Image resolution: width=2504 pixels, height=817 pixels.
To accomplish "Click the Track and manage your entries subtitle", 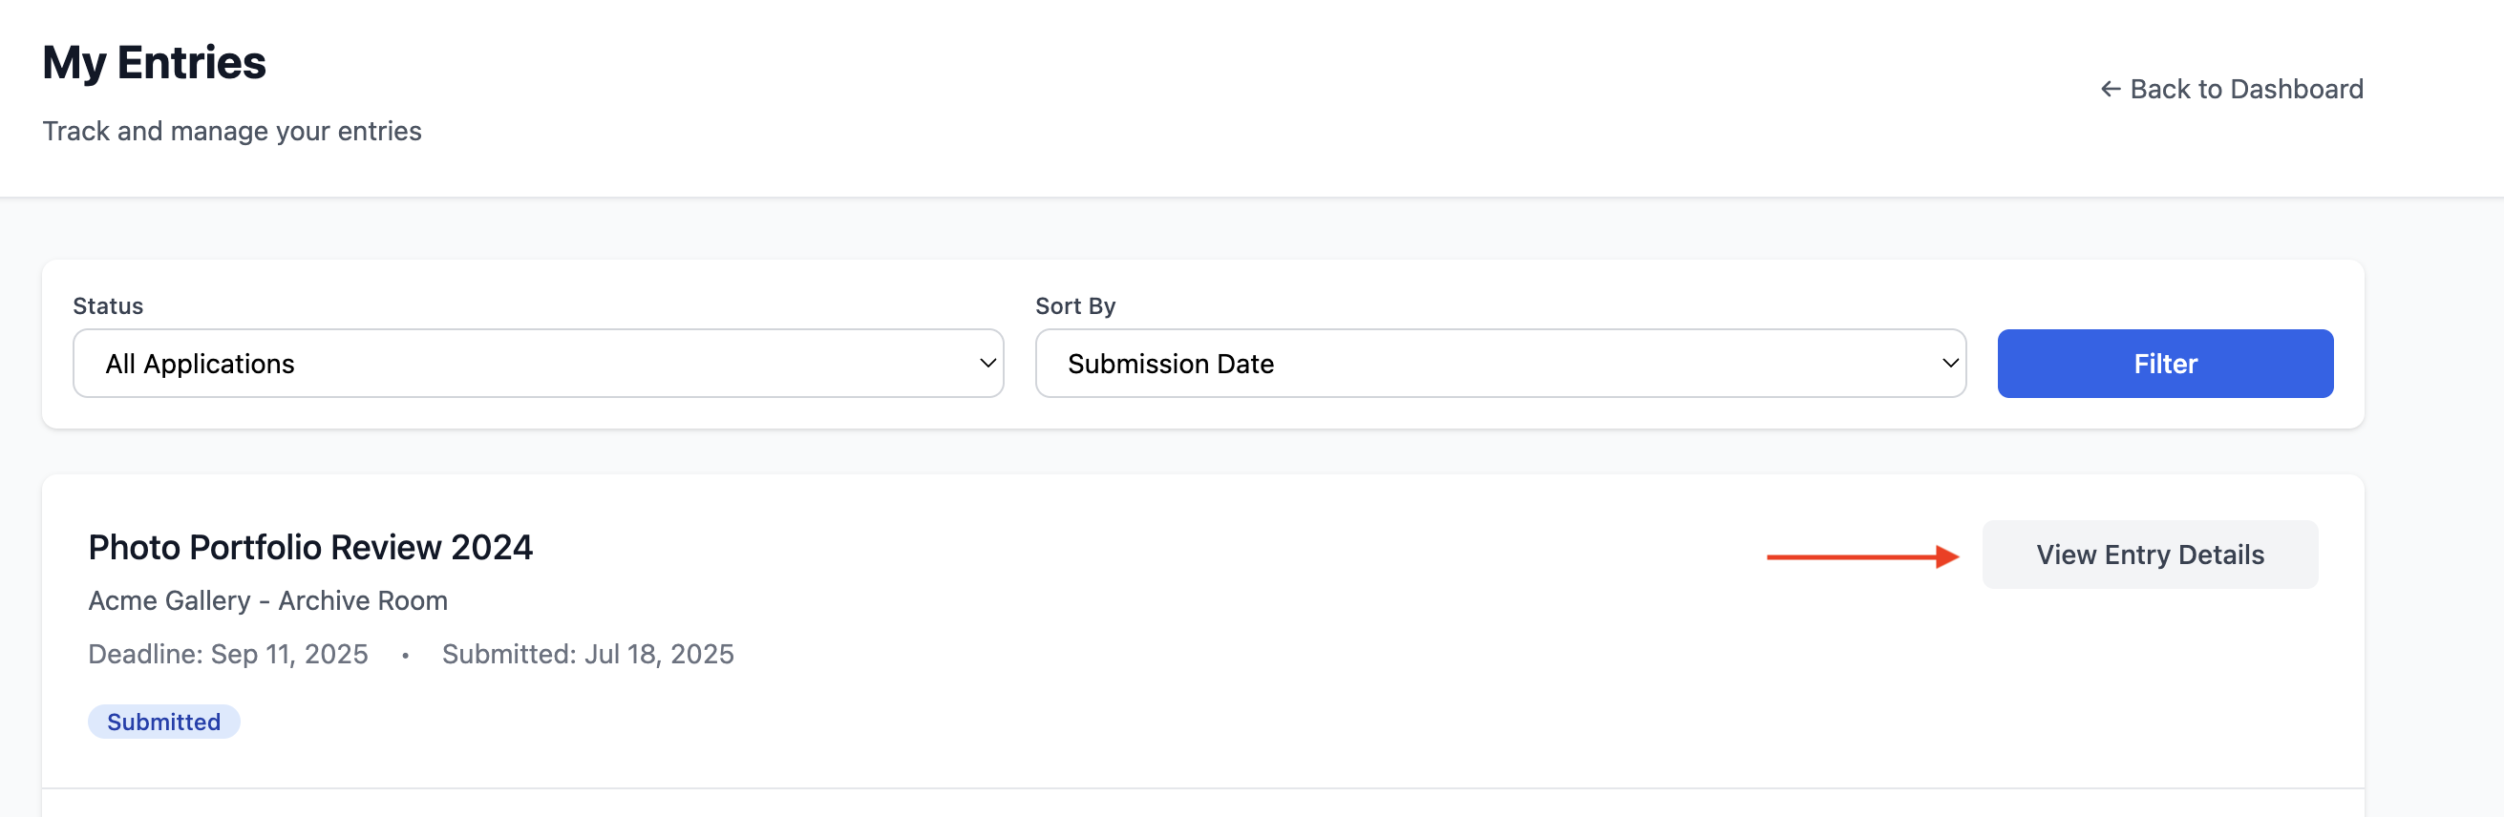I will click(x=231, y=131).
